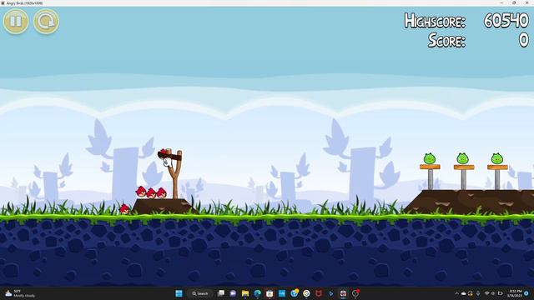Viewport: 534px width, 300px height.
Task: Show hidden system tray icons
Action: click(456, 293)
